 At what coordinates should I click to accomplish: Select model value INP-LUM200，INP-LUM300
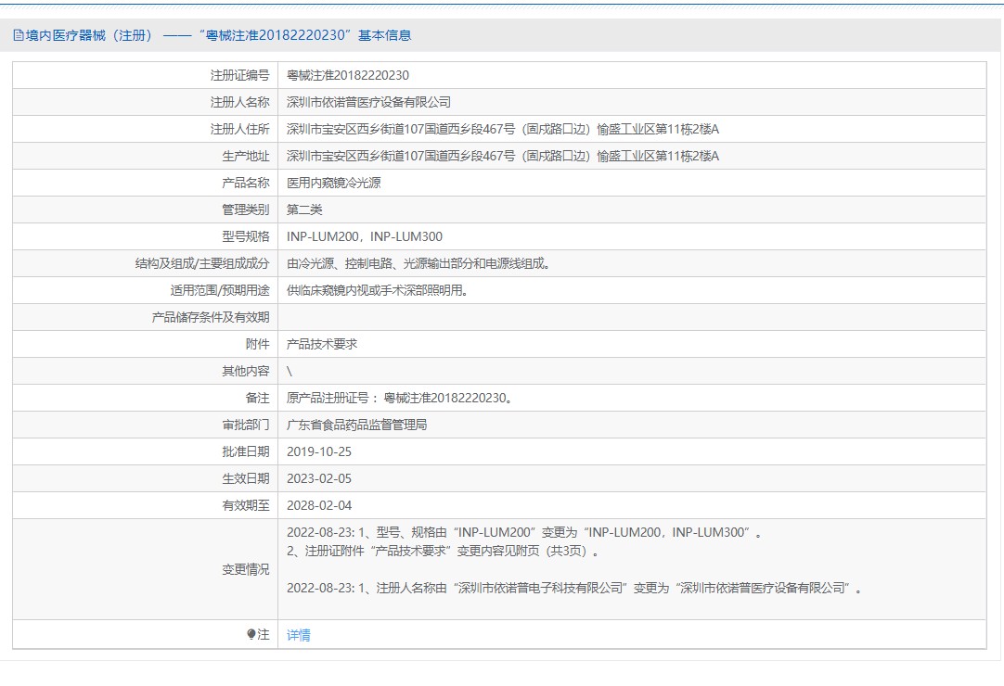(365, 236)
